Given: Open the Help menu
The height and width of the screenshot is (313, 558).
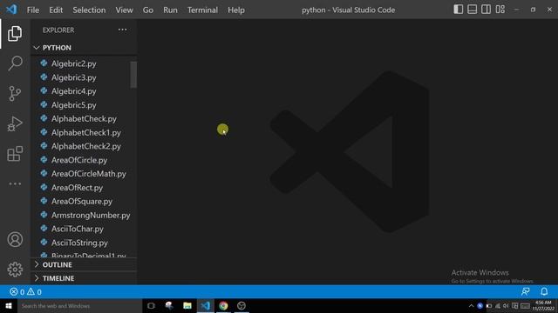Looking at the screenshot, I should tap(236, 10).
